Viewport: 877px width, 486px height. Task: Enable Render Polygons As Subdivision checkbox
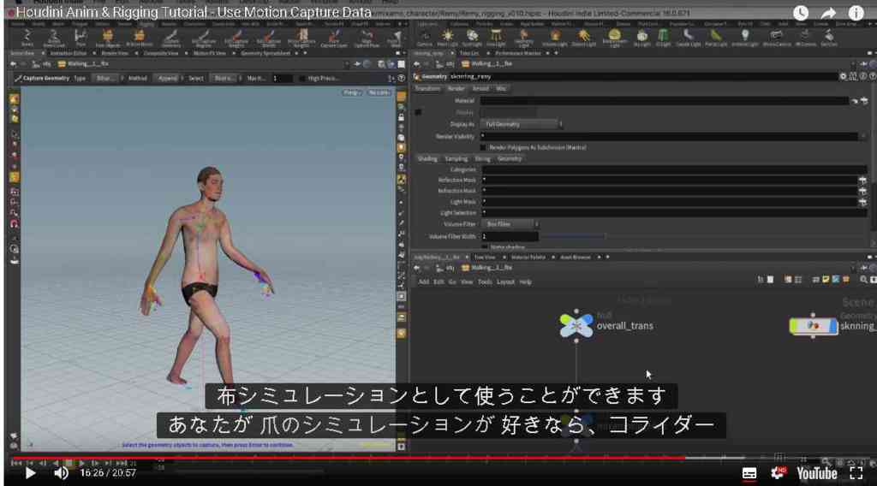click(x=483, y=147)
